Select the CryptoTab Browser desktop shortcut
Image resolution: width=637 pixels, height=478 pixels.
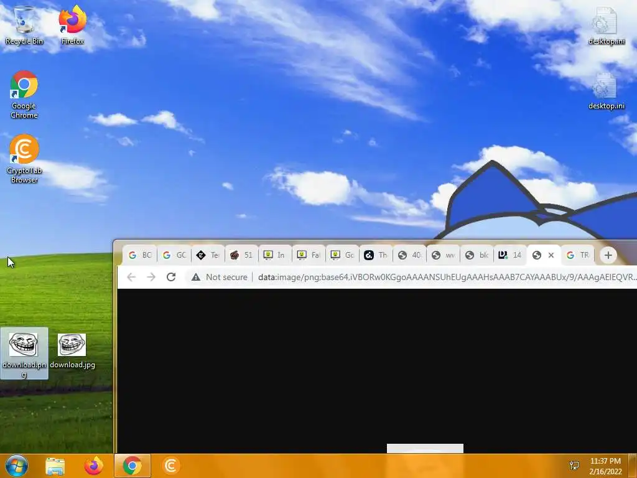(24, 159)
